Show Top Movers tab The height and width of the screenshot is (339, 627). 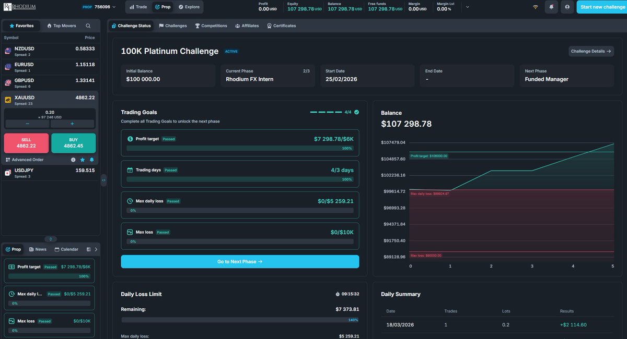pyautogui.click(x=62, y=26)
